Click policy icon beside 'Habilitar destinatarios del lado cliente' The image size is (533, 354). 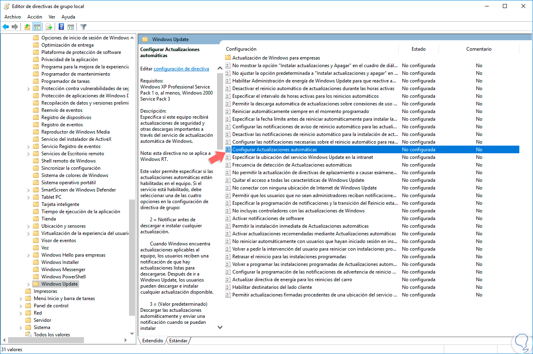[x=228, y=287]
